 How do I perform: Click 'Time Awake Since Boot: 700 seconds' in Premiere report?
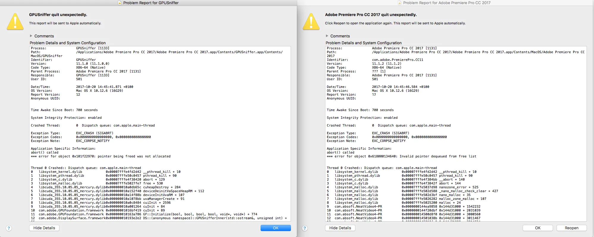click(360, 110)
